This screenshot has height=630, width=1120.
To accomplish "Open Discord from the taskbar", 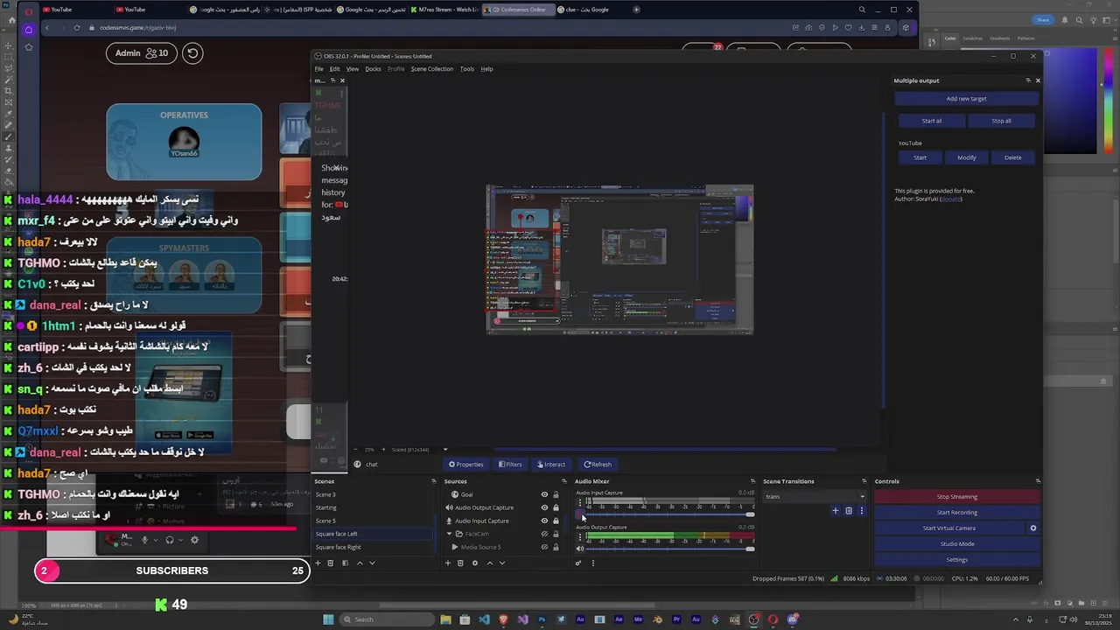I will [x=792, y=619].
